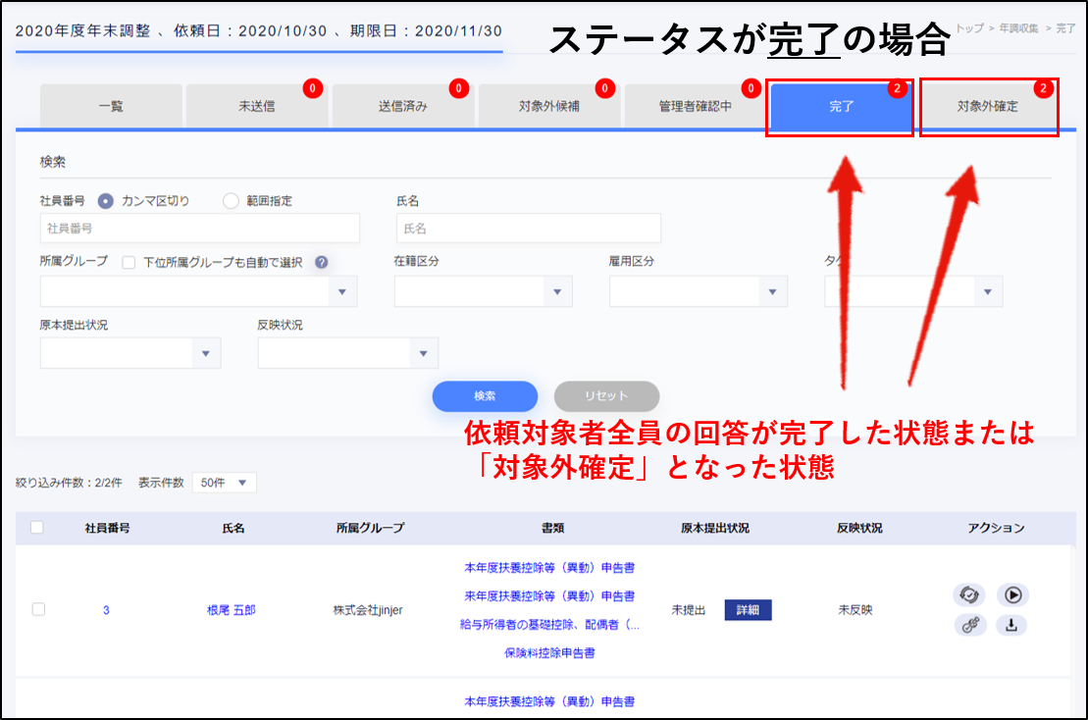Screen dimensions: 1088x720
Task: Click the link-check icon in the action column
Action: point(970,625)
